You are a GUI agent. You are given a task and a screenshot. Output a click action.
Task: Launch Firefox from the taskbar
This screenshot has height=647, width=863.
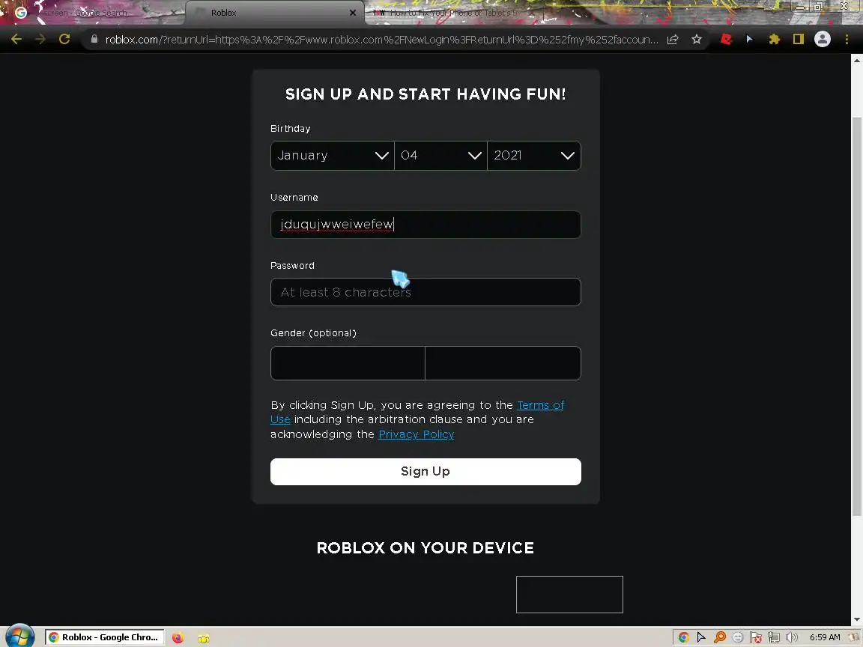tap(178, 638)
